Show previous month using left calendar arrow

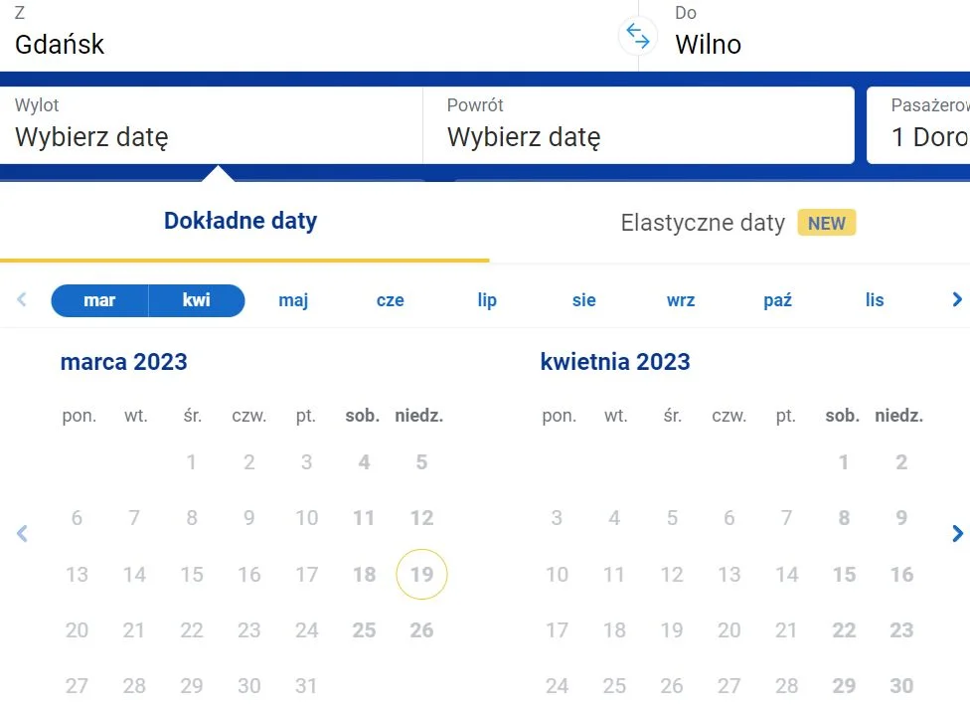click(22, 533)
